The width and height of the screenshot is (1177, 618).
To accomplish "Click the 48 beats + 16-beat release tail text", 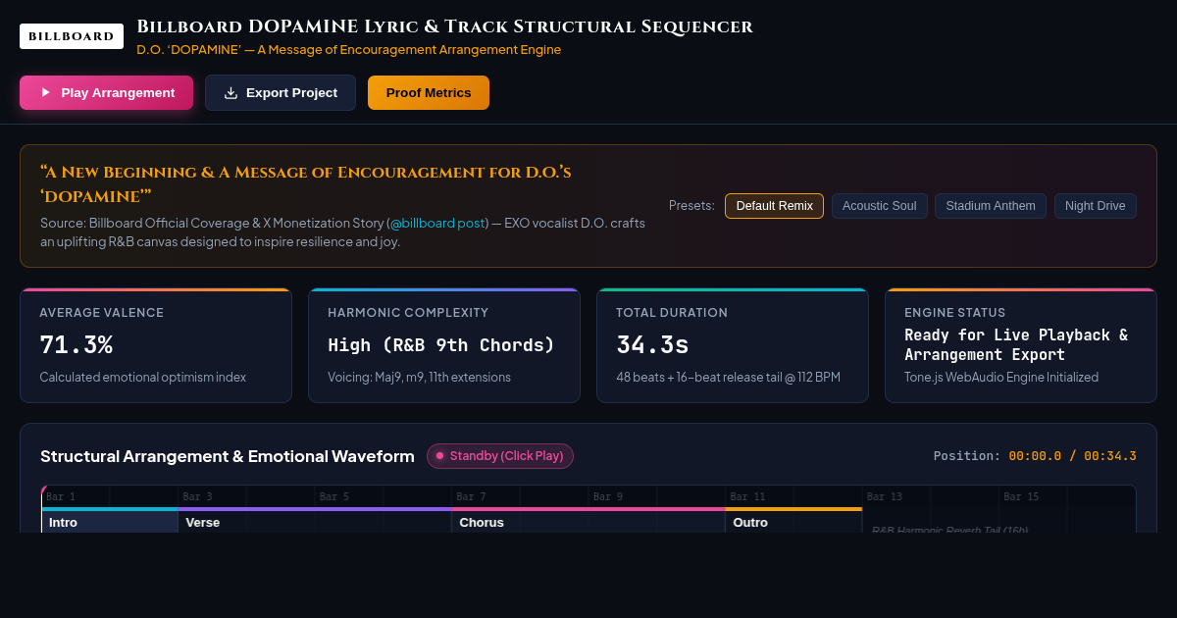I will coord(728,377).
